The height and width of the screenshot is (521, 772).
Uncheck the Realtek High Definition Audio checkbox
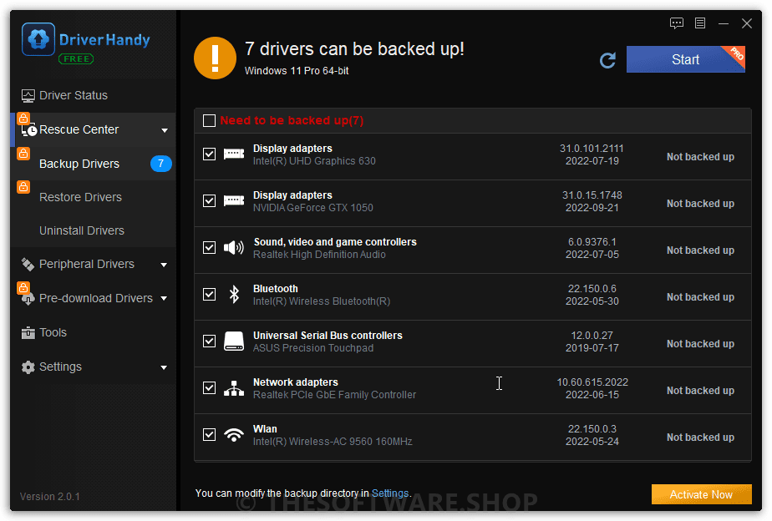point(209,247)
